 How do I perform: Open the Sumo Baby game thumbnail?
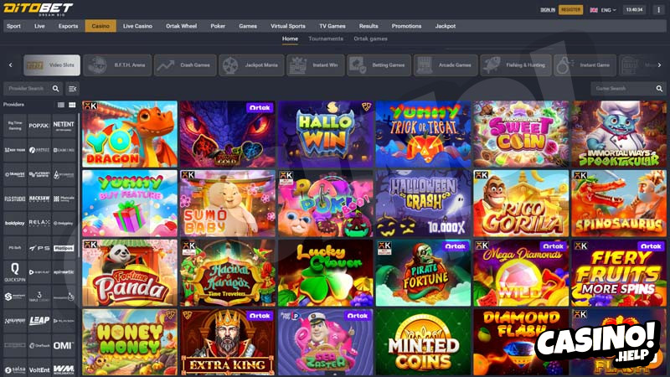click(228, 204)
